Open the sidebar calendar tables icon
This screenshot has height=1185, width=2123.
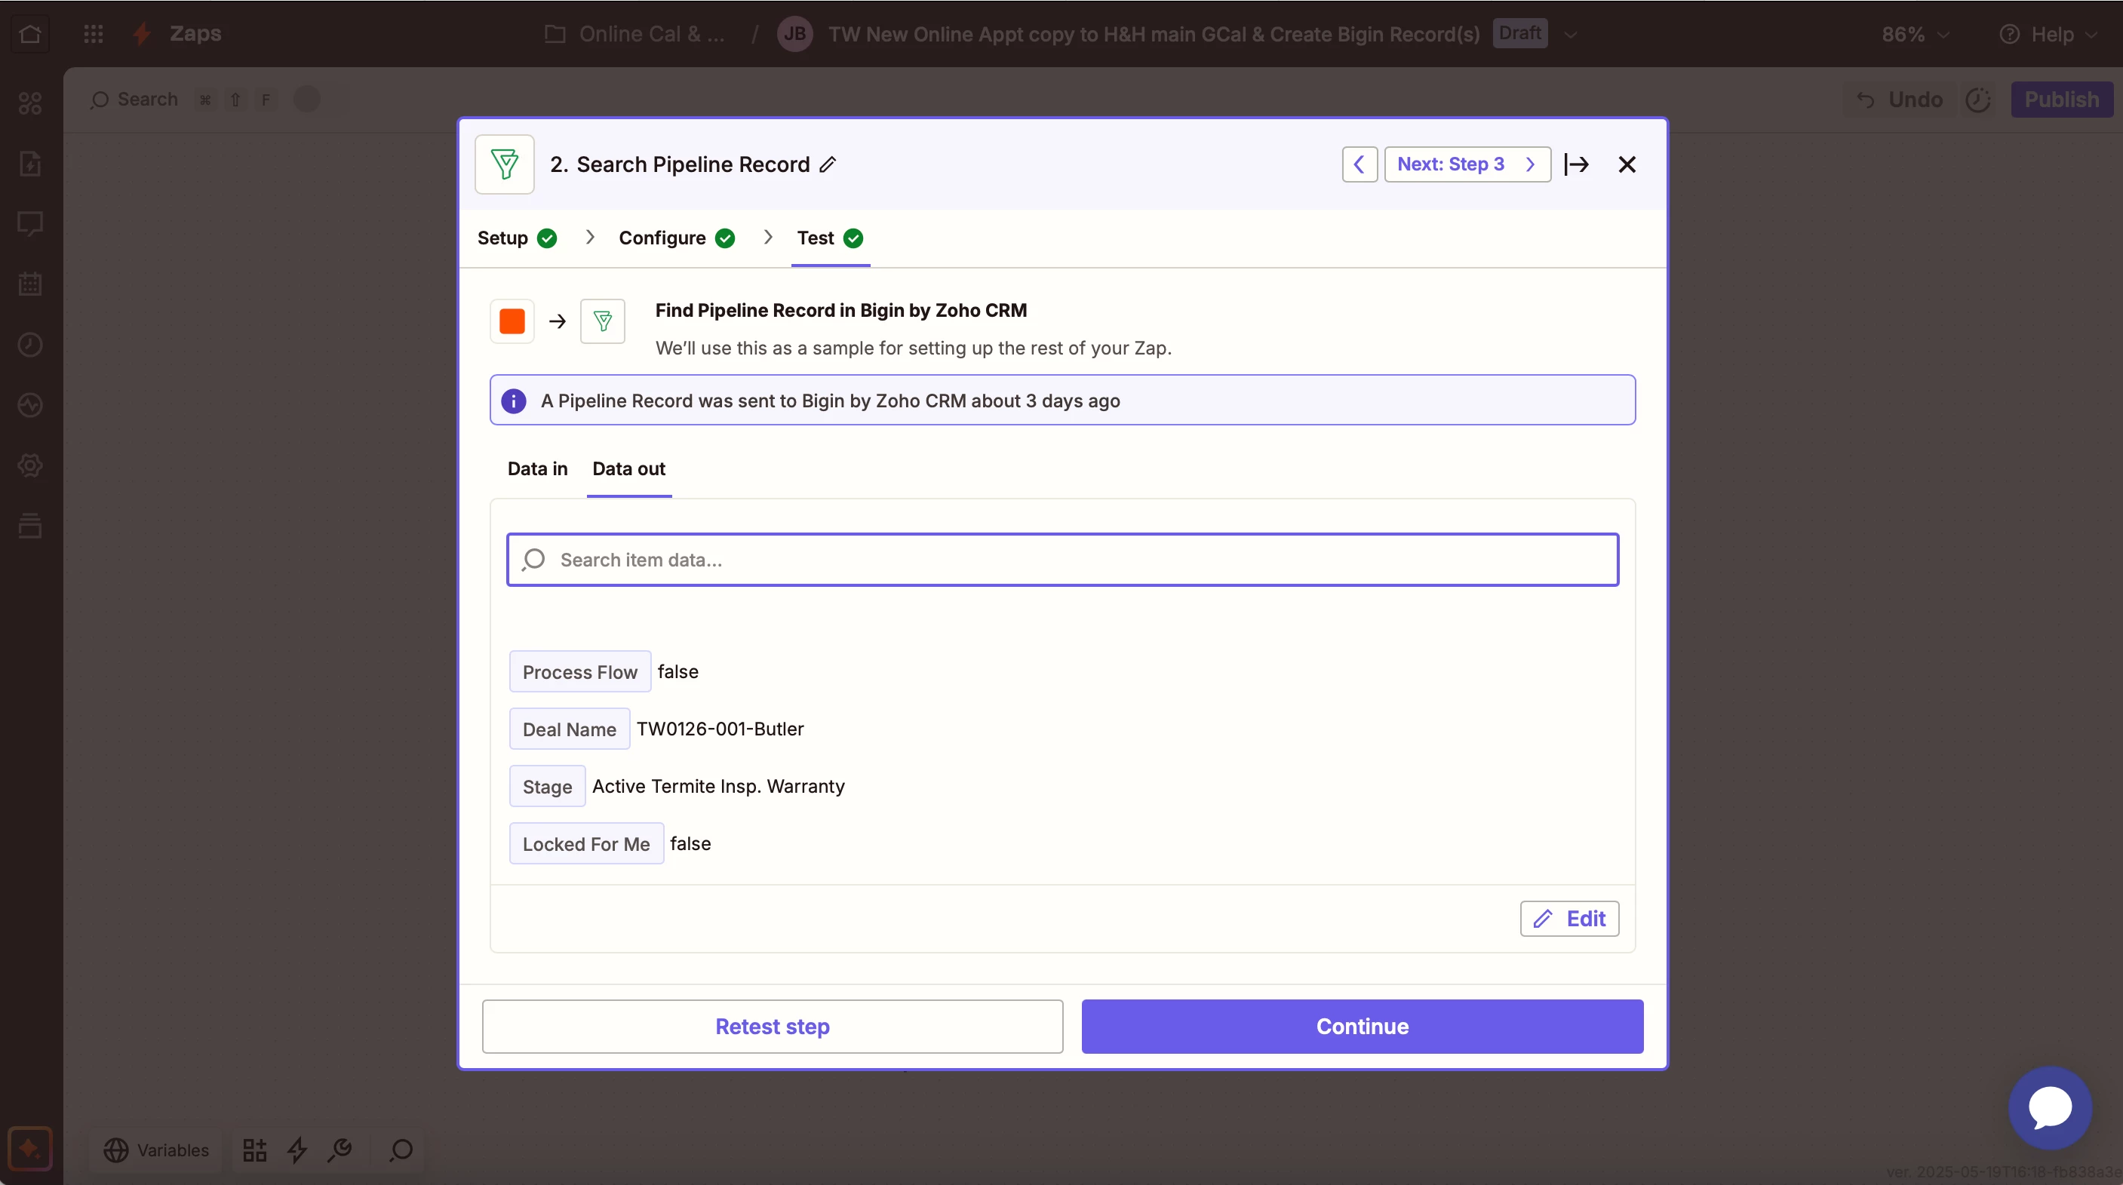point(30,284)
